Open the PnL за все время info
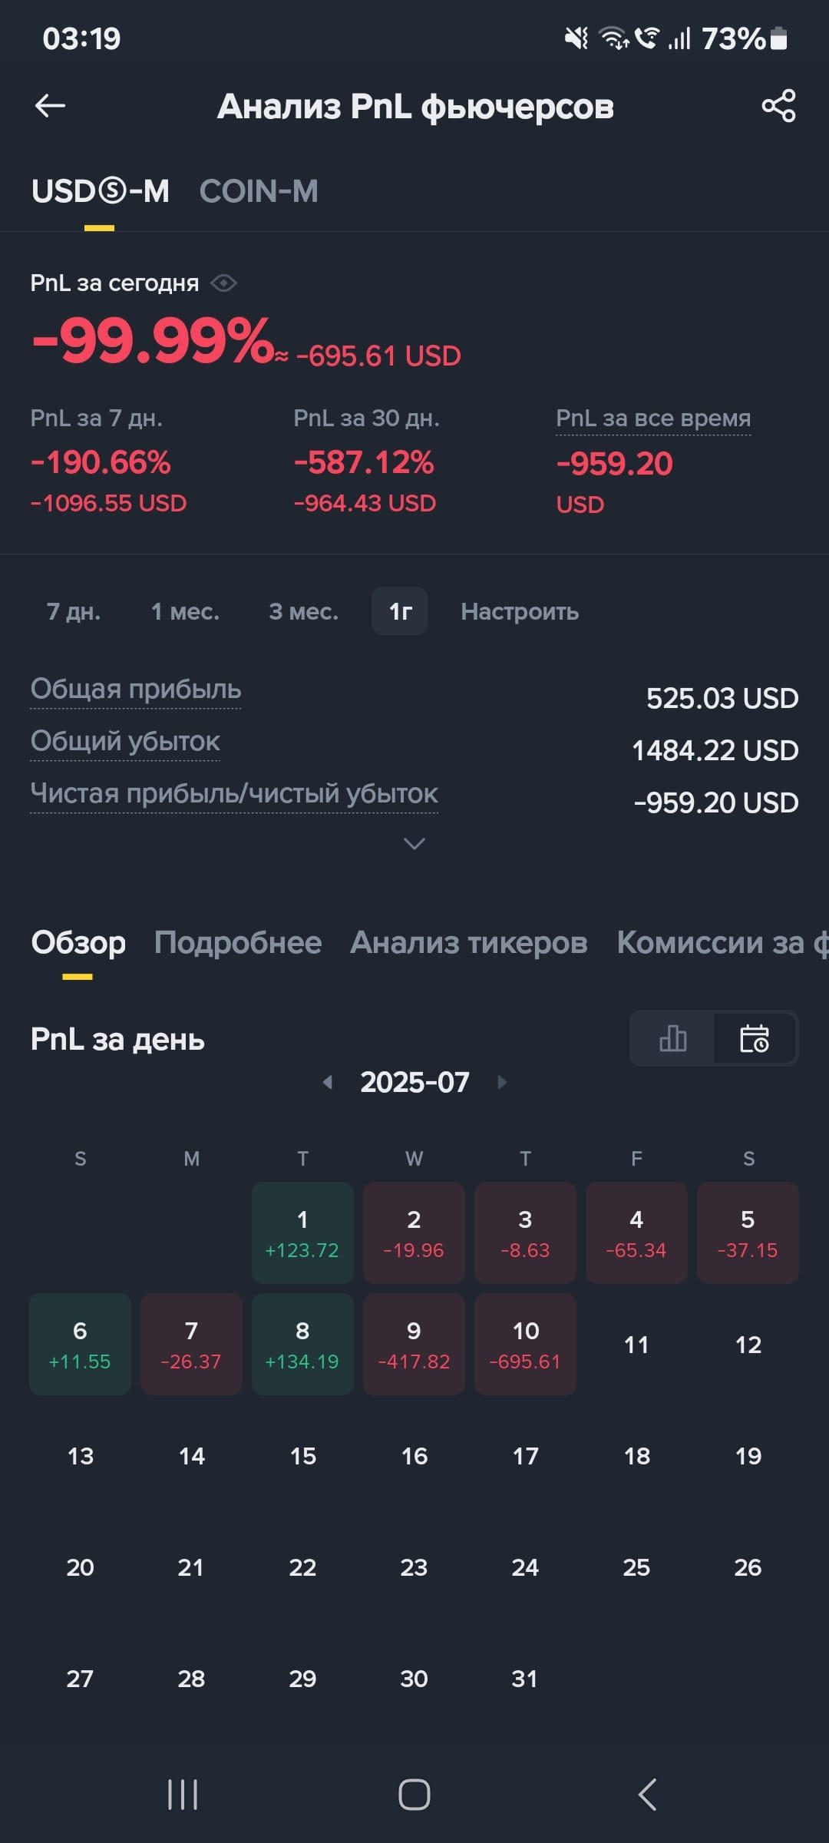 tap(653, 419)
